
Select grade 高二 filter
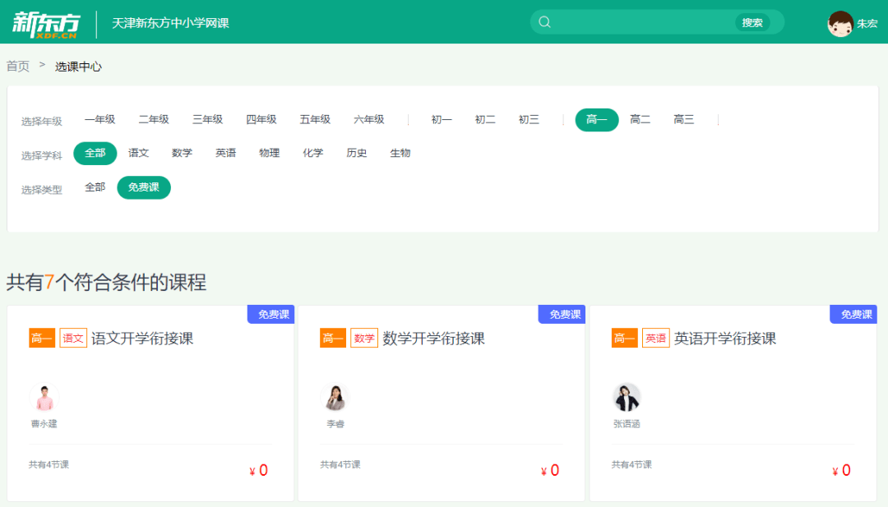[x=640, y=120]
